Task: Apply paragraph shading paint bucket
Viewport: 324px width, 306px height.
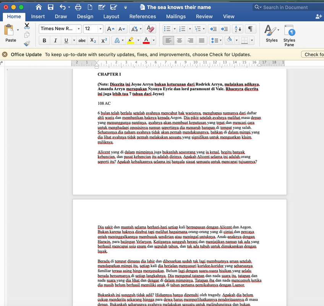Action: tap(229, 40)
